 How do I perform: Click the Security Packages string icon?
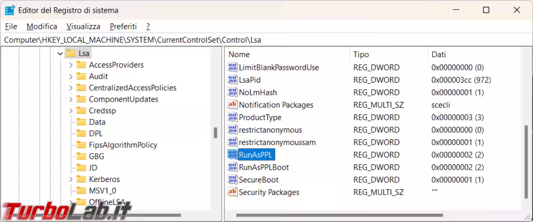(x=233, y=192)
